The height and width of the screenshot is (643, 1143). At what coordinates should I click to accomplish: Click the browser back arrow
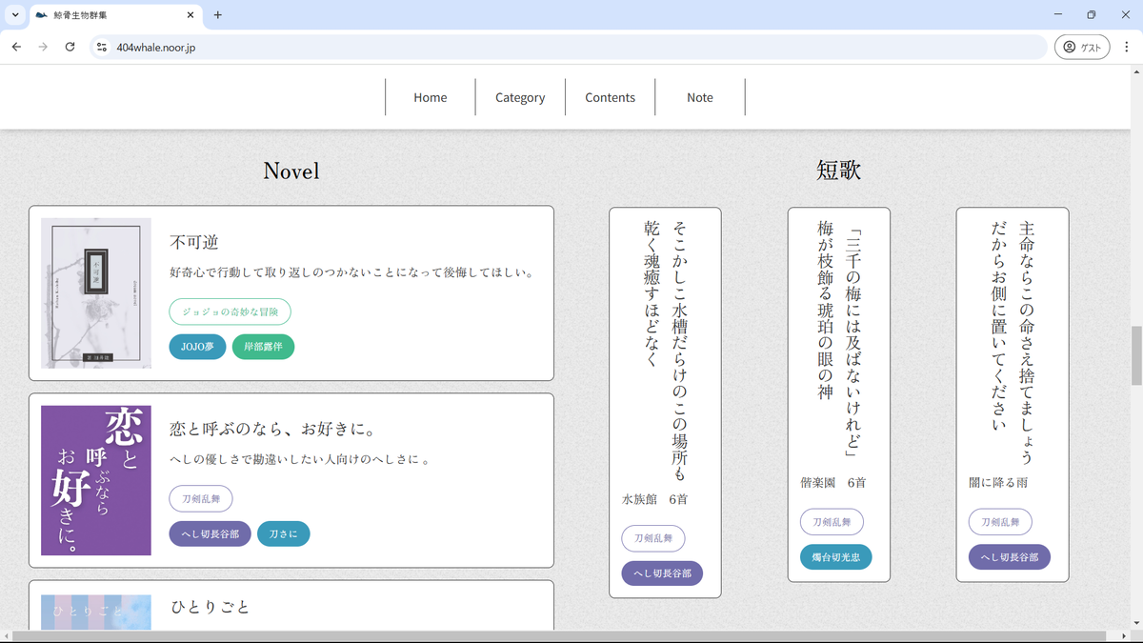point(16,47)
